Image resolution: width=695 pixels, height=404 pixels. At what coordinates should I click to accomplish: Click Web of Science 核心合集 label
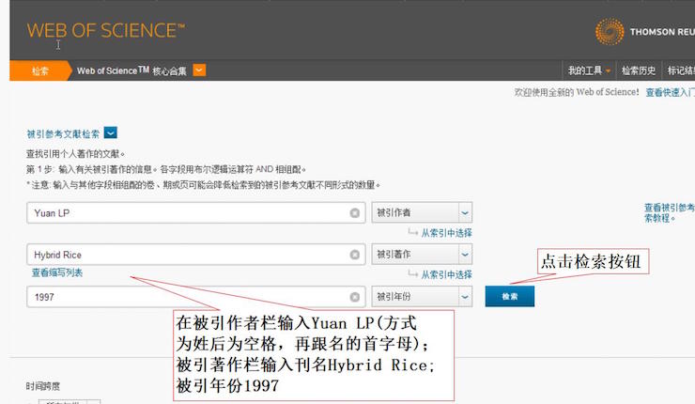(x=131, y=71)
